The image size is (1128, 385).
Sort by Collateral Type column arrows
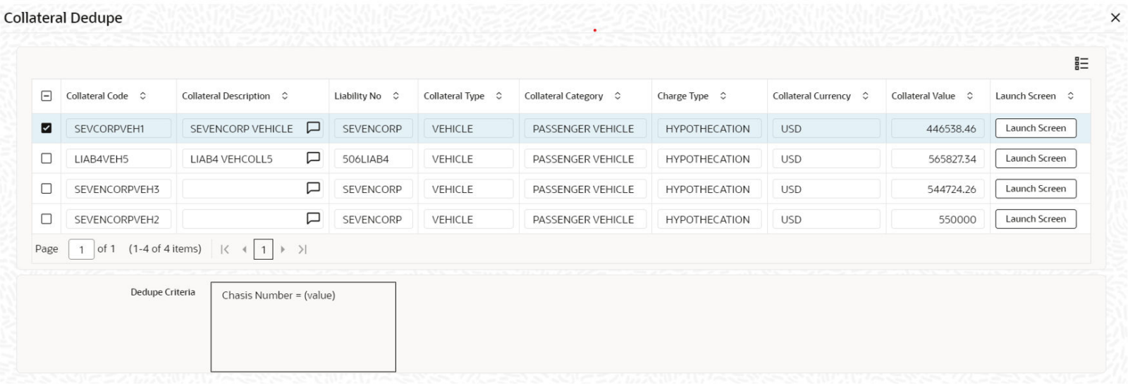(499, 96)
